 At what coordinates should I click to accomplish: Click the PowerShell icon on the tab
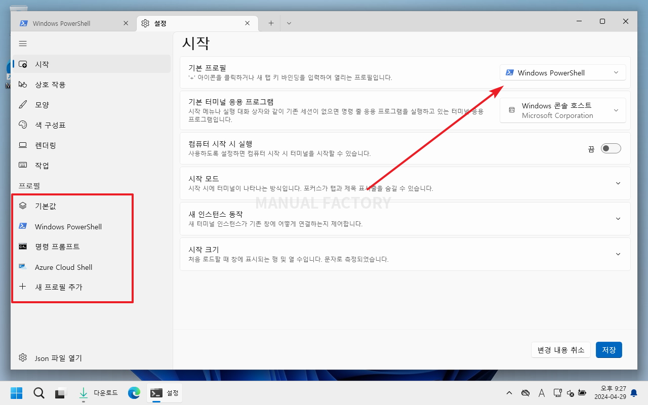[23, 23]
